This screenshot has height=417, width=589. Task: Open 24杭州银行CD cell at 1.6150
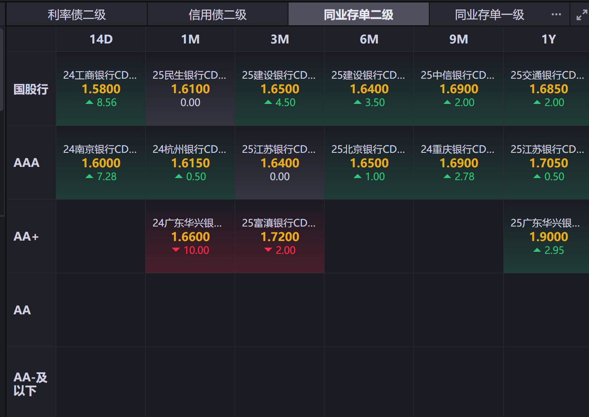point(190,163)
